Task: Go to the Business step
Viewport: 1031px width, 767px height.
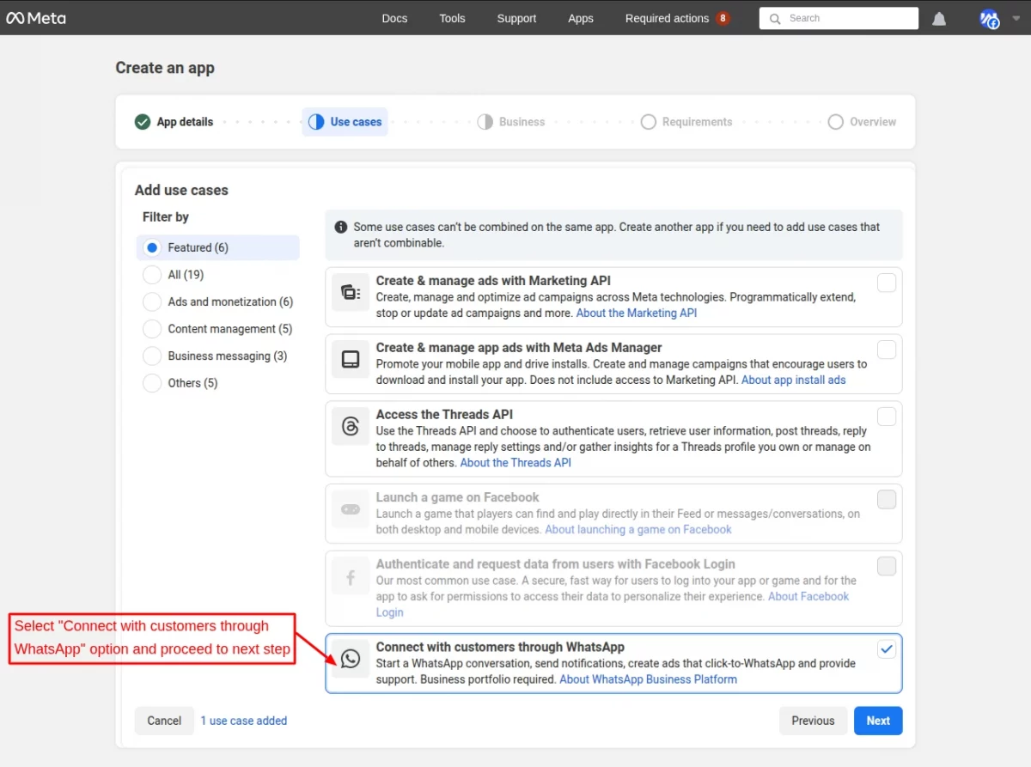Action: (511, 122)
